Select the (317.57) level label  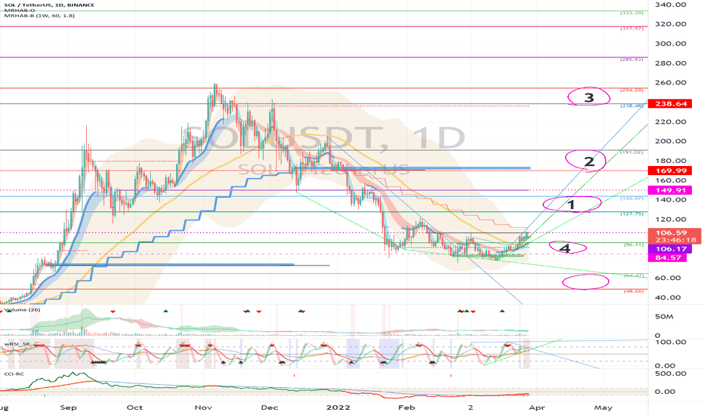pos(631,29)
